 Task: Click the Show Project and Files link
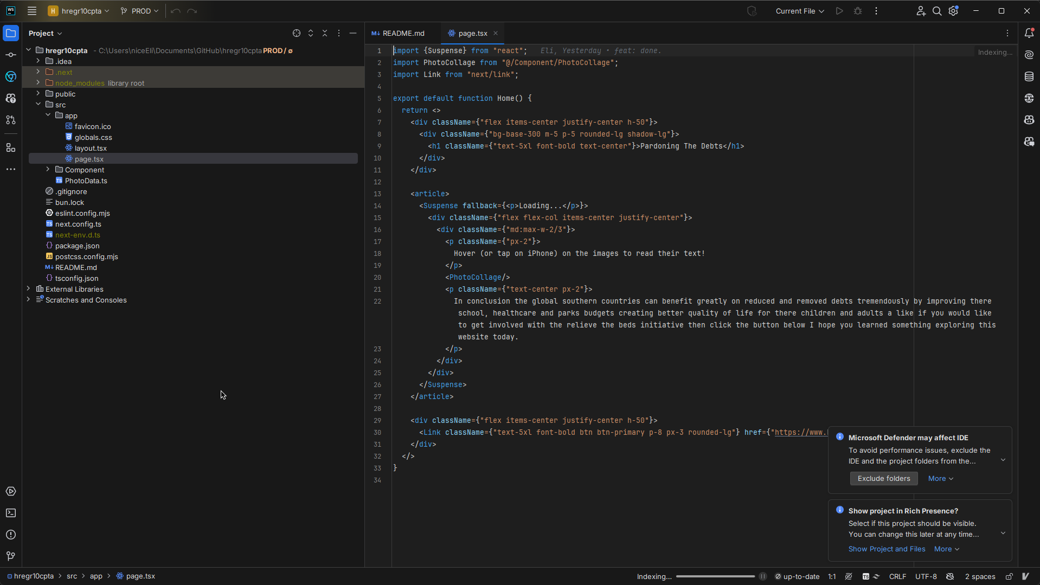click(x=886, y=549)
